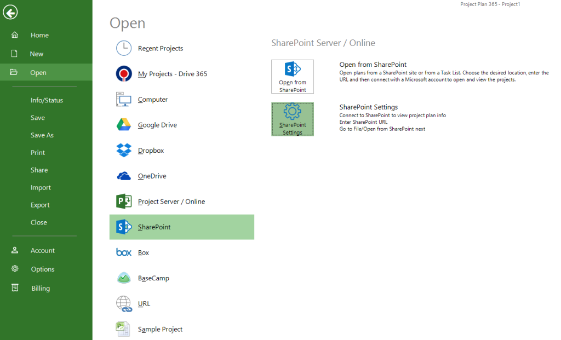This screenshot has width=561, height=340.
Task: Click the OneDrive cloud icon
Action: tap(123, 176)
